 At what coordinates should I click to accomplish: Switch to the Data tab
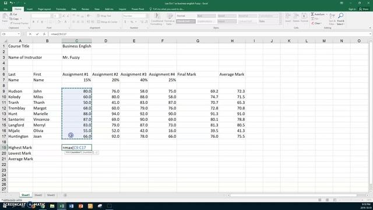point(74,9)
